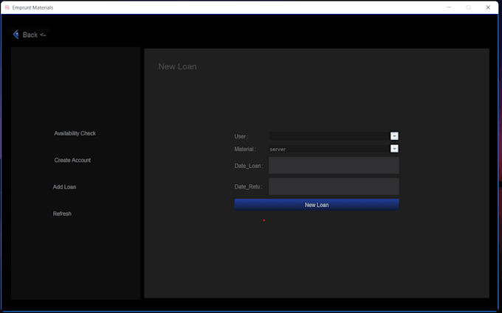502x313 pixels.
Task: Click Refresh in the sidebar
Action: coord(62,214)
